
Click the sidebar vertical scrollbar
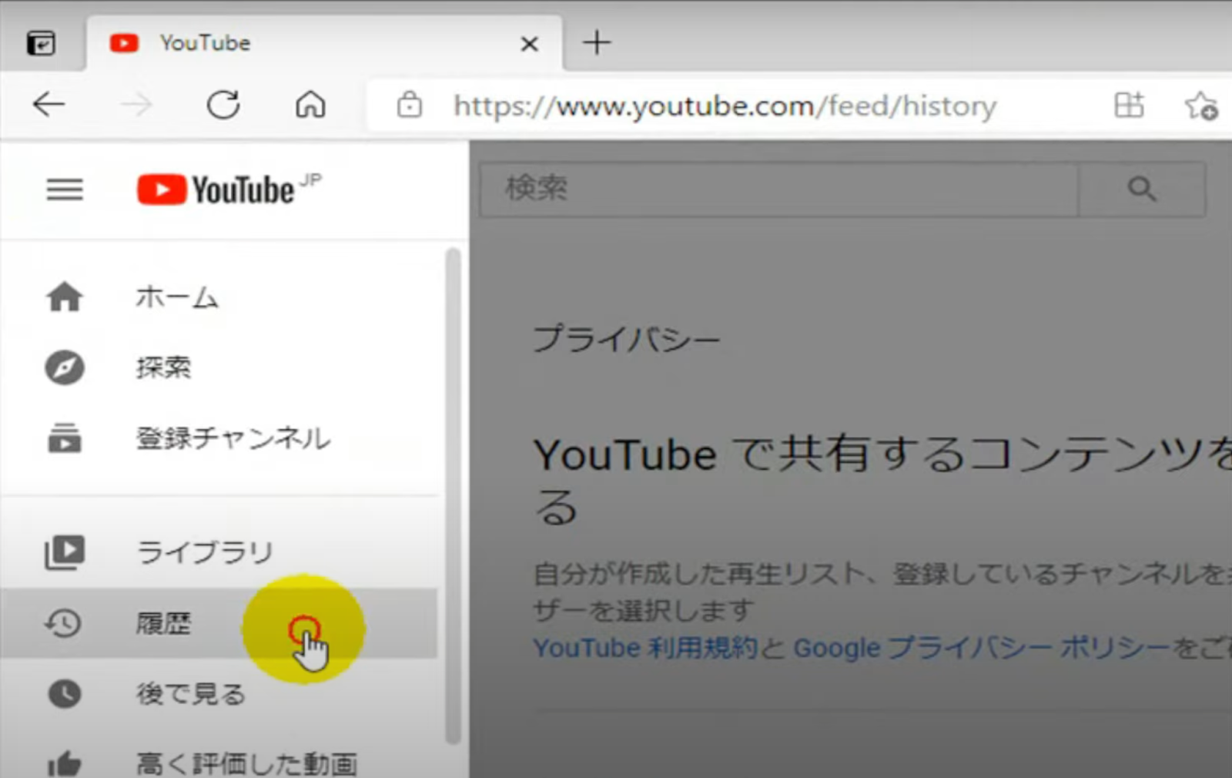[x=453, y=495]
